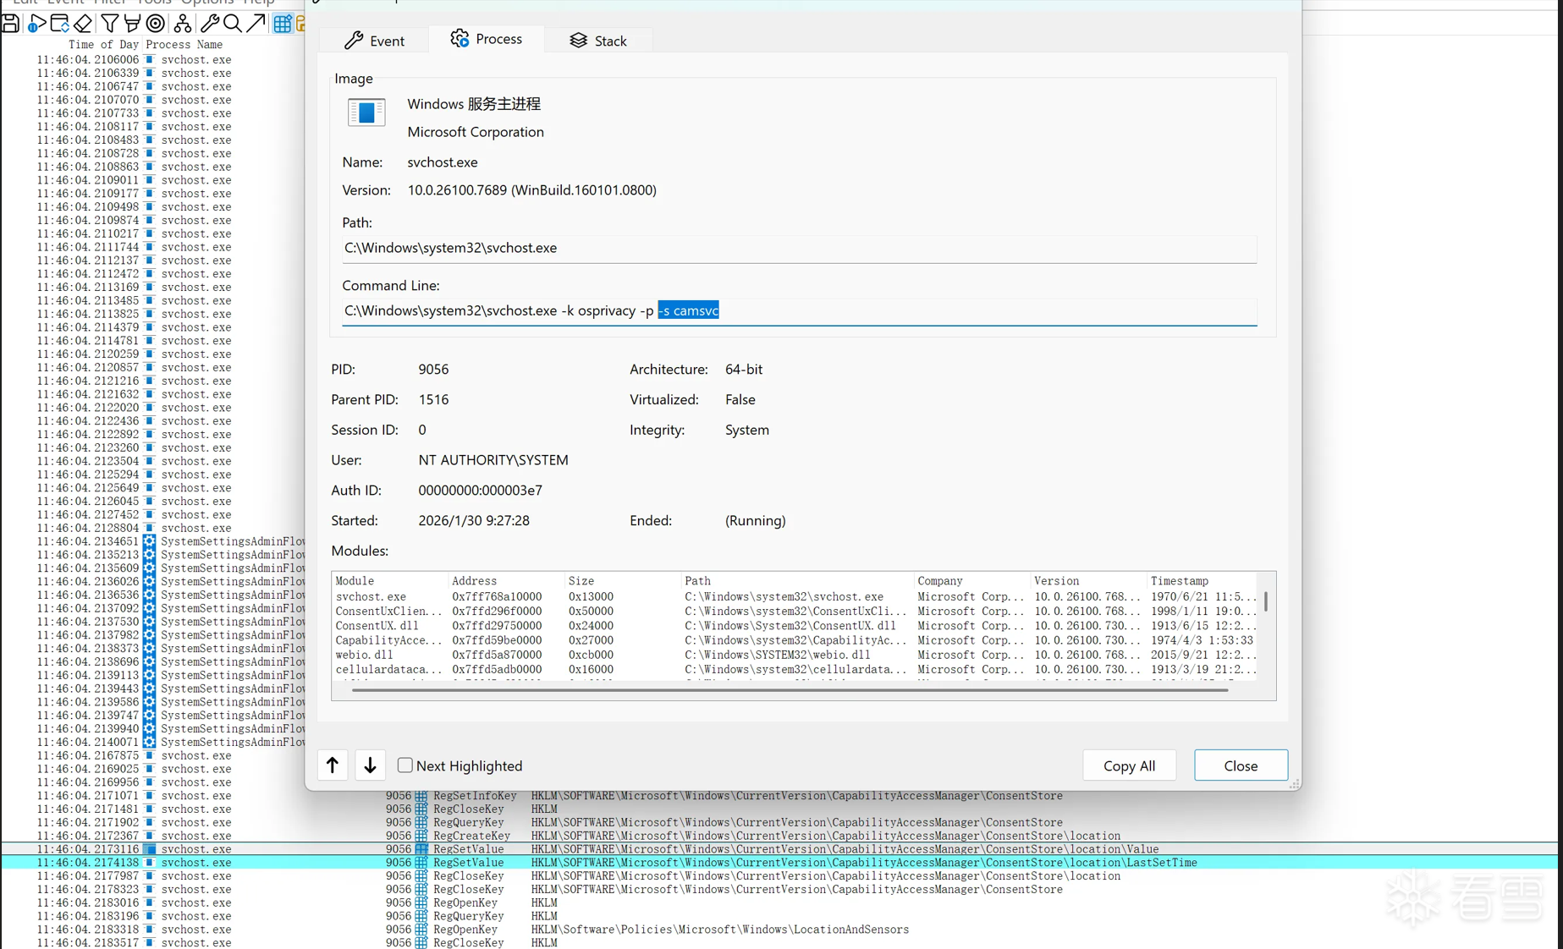Click the svchost icon on the 11:46:04.2106006 row
The width and height of the screenshot is (1563, 949).
pyautogui.click(x=150, y=59)
